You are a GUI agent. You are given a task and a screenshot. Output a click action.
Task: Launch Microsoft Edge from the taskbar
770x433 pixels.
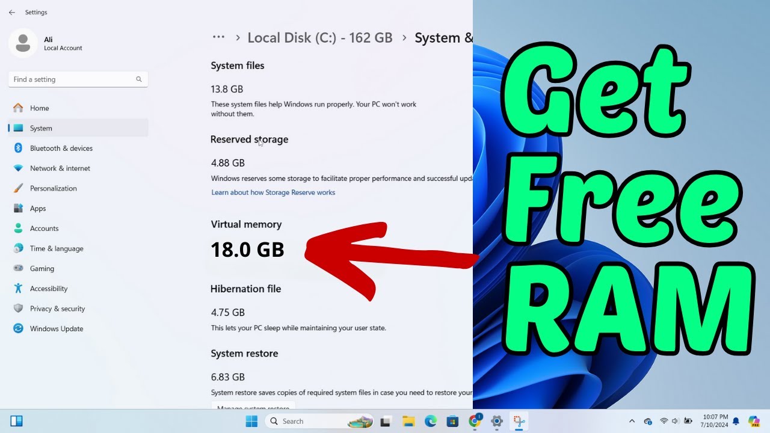pyautogui.click(x=431, y=421)
